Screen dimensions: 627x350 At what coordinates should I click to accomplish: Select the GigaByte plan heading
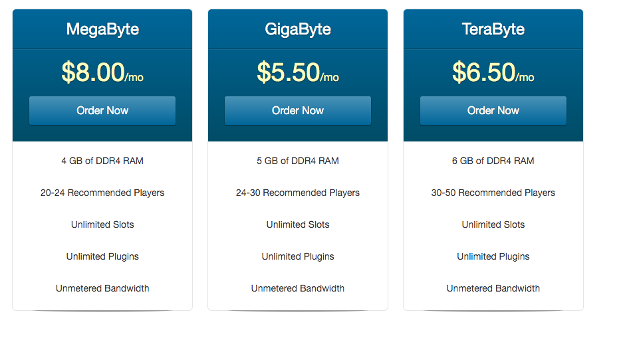[298, 29]
